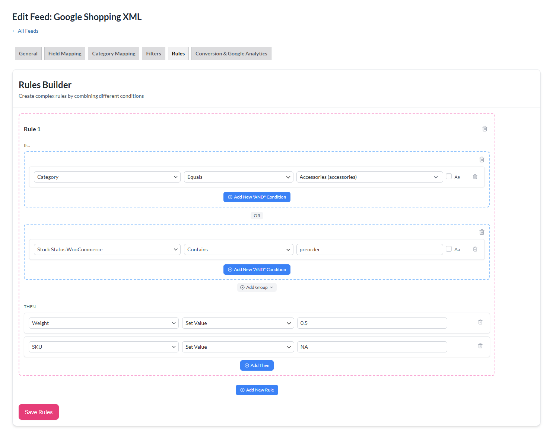Screen dimensions: 553x432
Task: Click Add New Rule button
Action: [257, 390]
